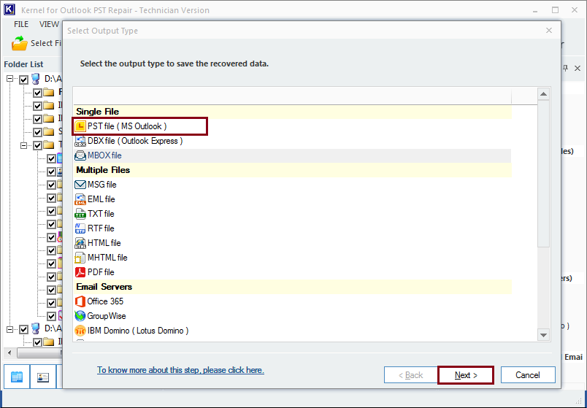Select 'MSG file' text
Screen dimensions: 587x408
[x=101, y=185]
